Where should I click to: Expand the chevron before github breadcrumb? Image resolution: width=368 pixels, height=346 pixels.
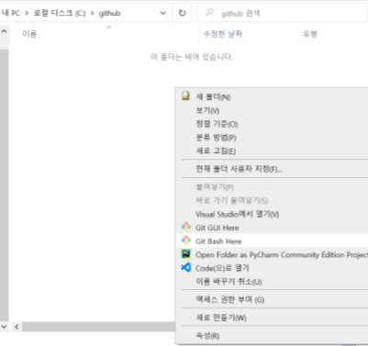tap(92, 13)
